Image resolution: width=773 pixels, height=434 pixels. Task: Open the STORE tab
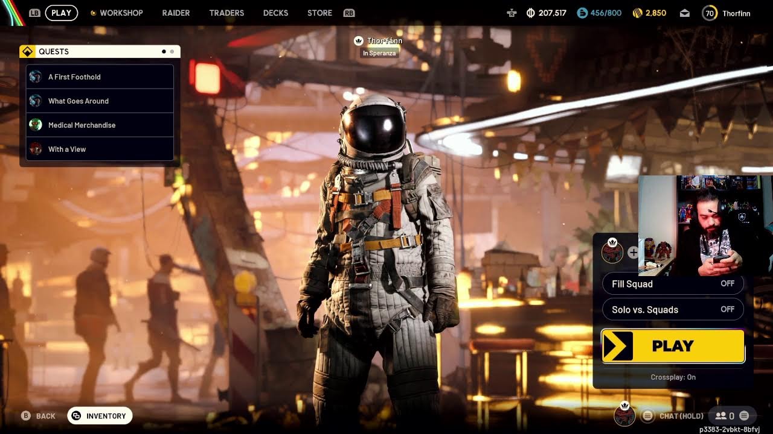click(x=319, y=13)
